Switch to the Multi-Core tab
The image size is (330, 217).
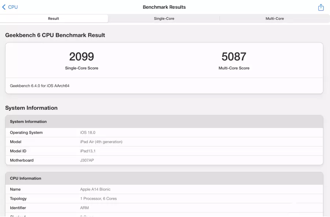click(274, 19)
